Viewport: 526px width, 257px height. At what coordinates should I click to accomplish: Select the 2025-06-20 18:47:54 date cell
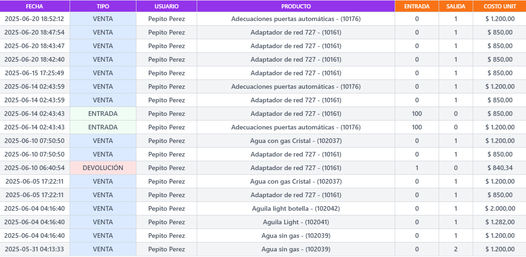tap(35, 32)
